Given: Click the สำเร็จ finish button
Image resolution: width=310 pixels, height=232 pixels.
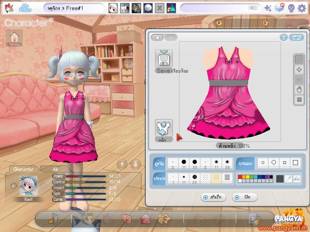Looking at the screenshot, I should (214, 197).
